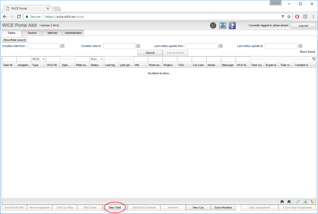Open the Administration tab
The width and height of the screenshot is (318, 214).
[73, 33]
